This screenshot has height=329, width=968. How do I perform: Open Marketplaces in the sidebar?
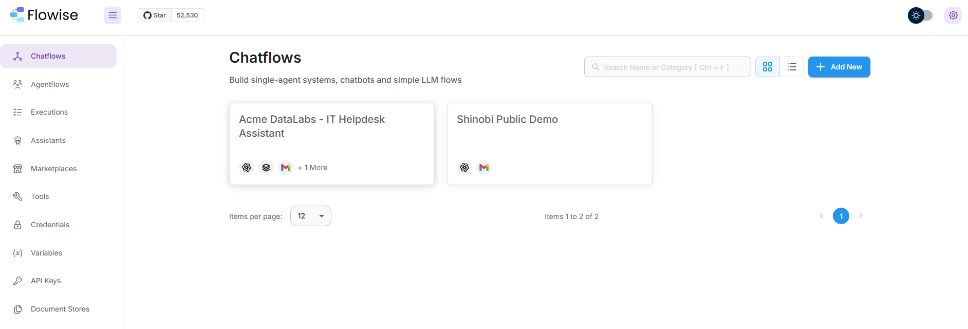pos(59,169)
